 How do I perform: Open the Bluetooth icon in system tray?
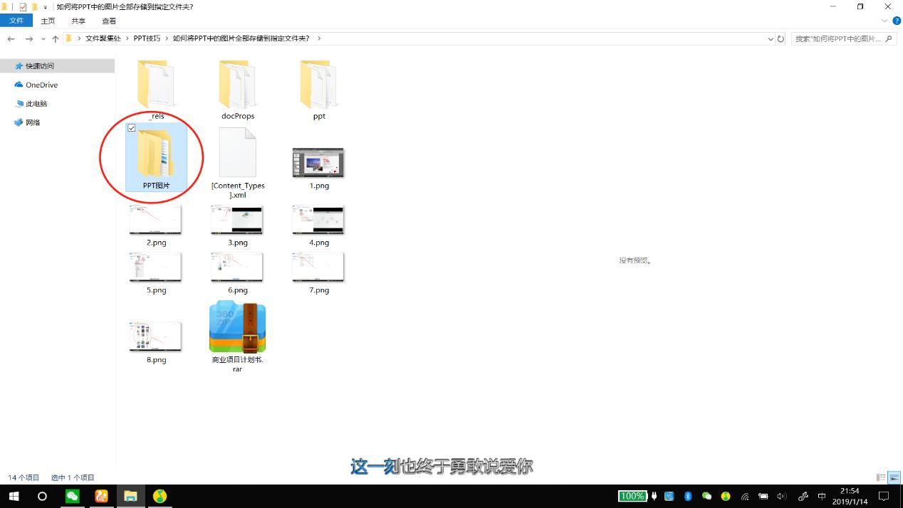click(x=687, y=496)
